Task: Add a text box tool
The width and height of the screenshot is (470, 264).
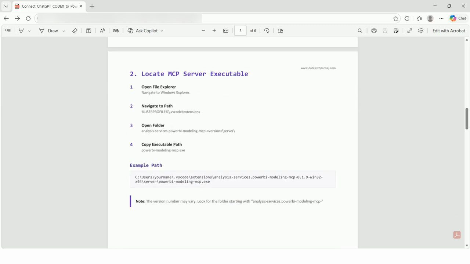Action: point(88,31)
